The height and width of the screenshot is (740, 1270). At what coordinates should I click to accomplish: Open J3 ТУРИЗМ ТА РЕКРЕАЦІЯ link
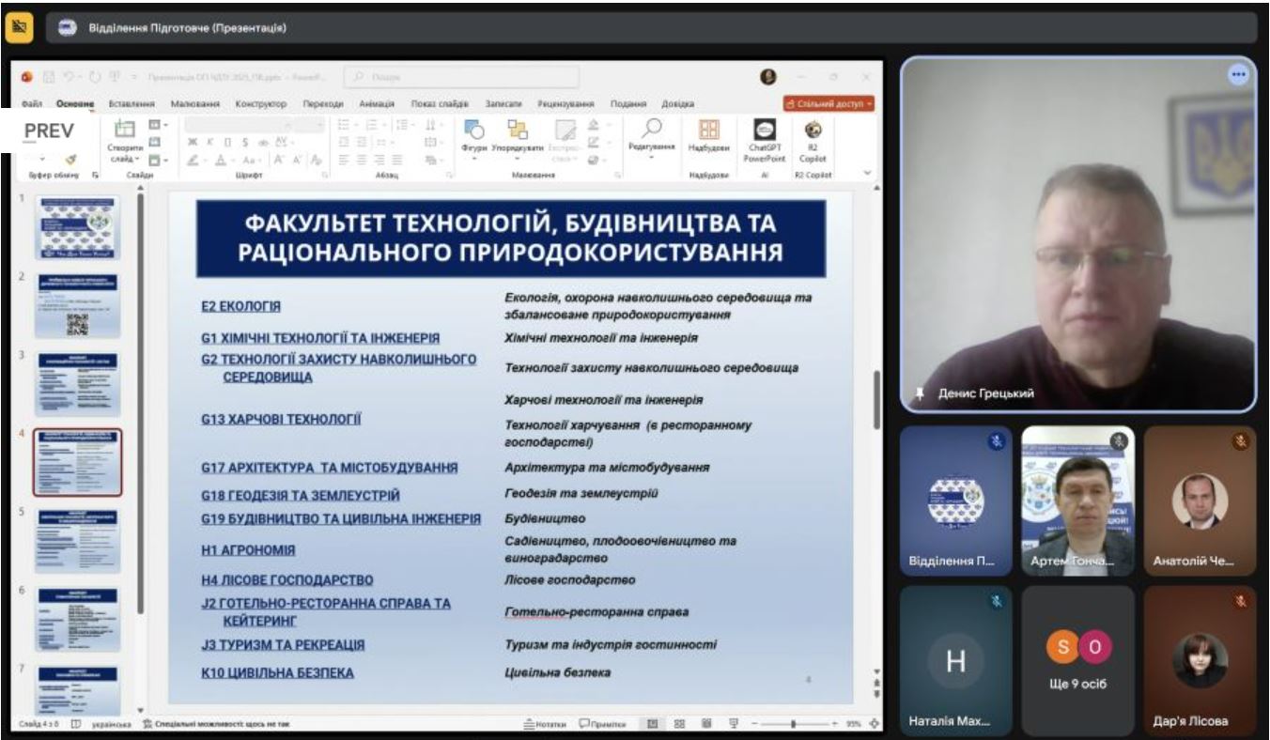pyautogui.click(x=283, y=645)
